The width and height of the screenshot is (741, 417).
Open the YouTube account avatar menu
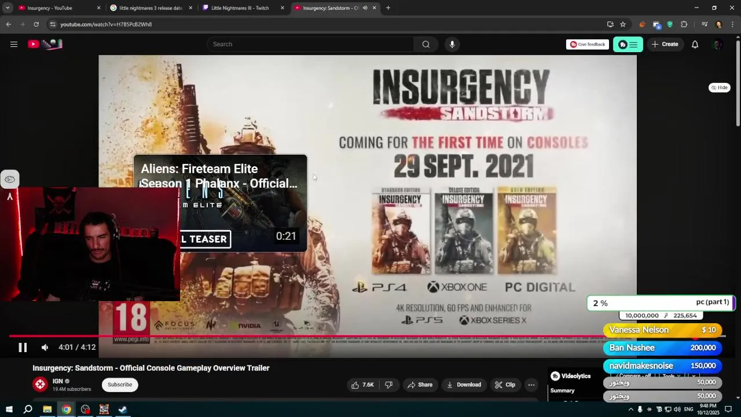pyautogui.click(x=718, y=44)
